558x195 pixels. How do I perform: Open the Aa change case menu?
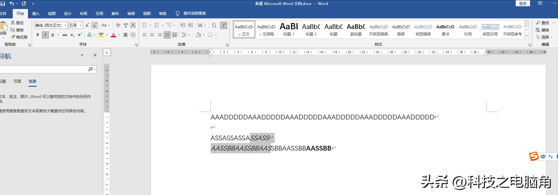pyautogui.click(x=105, y=25)
